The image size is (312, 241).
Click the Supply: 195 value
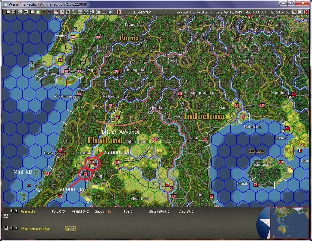103,211
